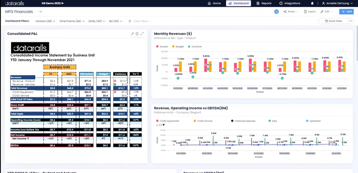Image resolution: width=358 pixels, height=173 pixels.
Task: Edit Consolidated P&L with pencil icon
Action: [132, 34]
